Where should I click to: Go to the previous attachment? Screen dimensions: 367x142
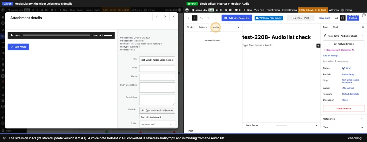(x=157, y=17)
